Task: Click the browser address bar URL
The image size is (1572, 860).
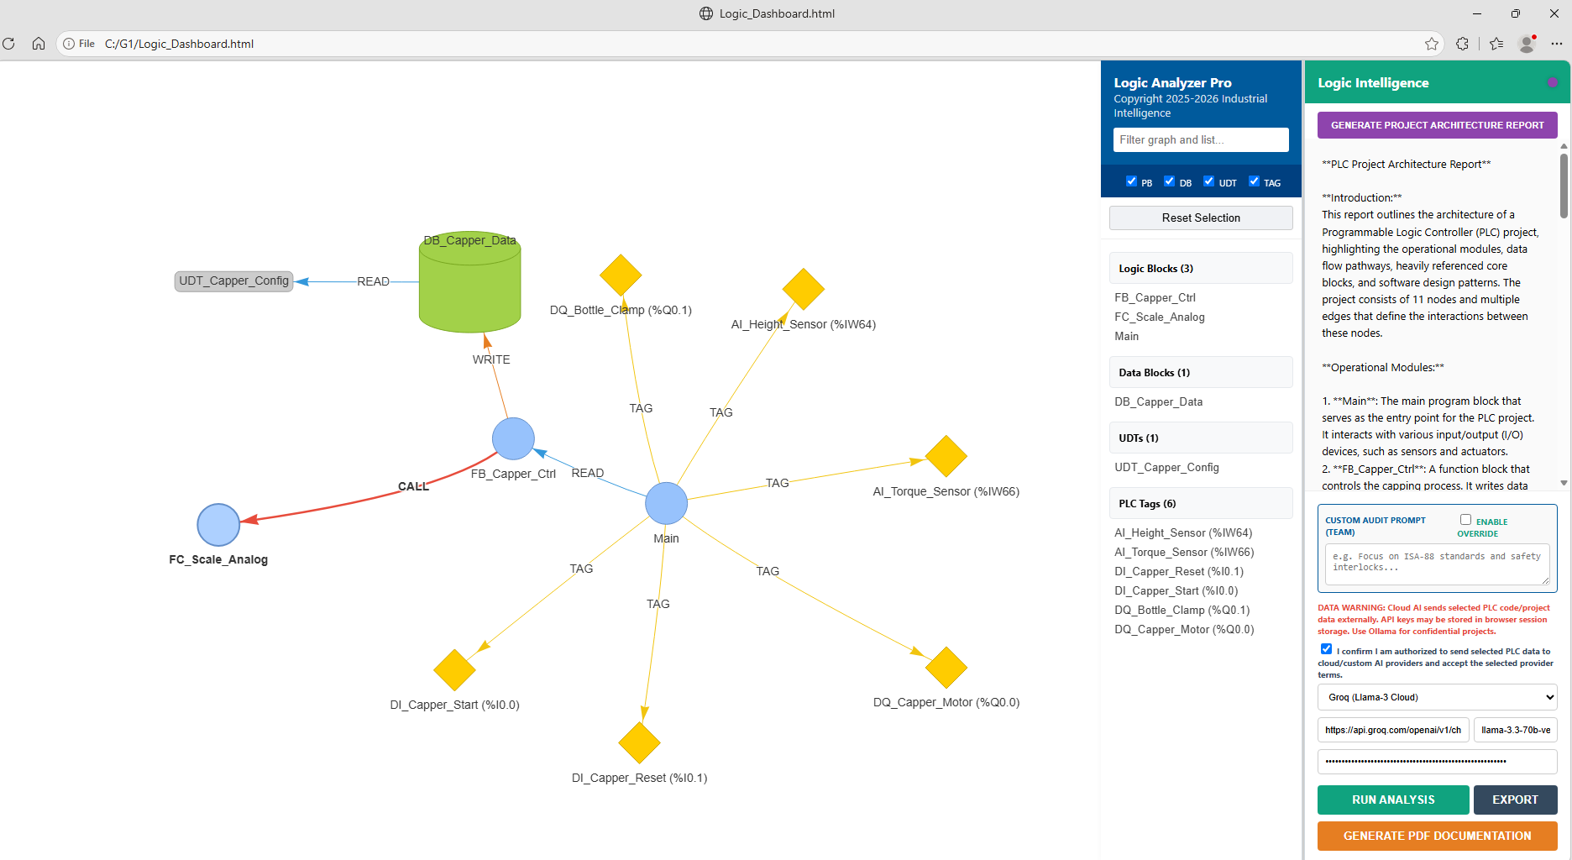Action: pos(179,44)
